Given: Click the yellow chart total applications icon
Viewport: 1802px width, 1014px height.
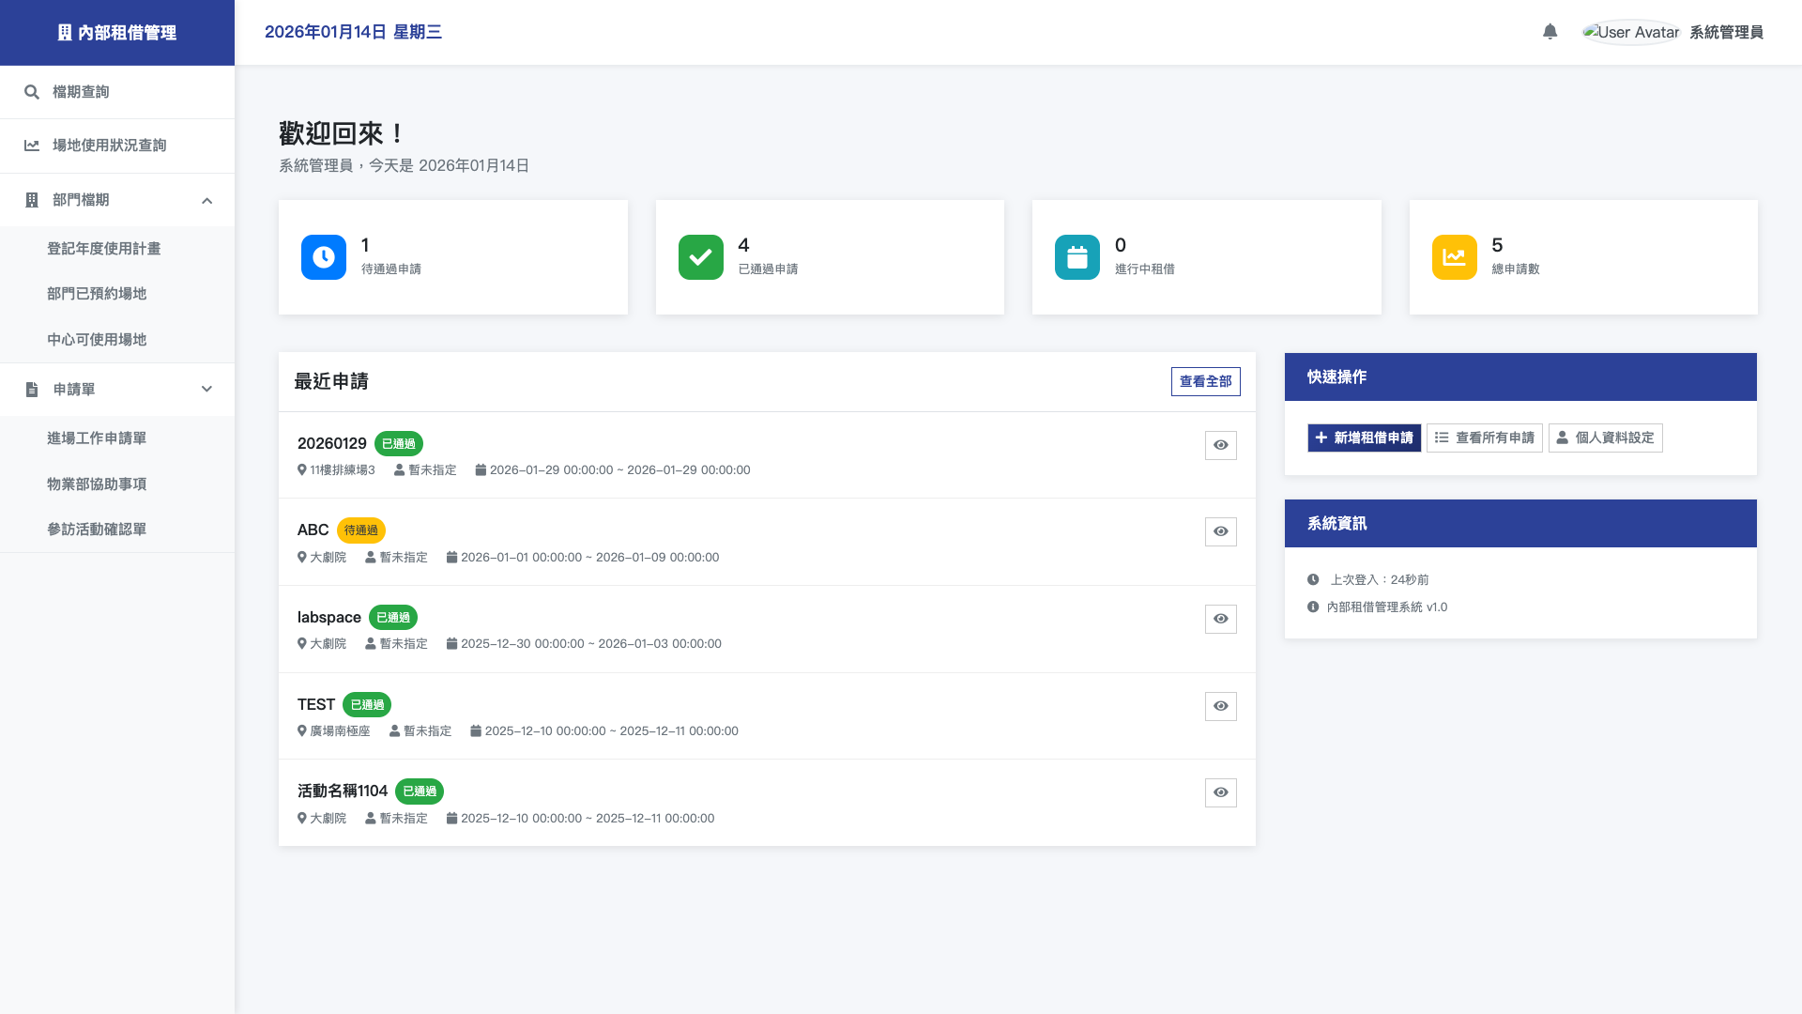Looking at the screenshot, I should [1454, 257].
